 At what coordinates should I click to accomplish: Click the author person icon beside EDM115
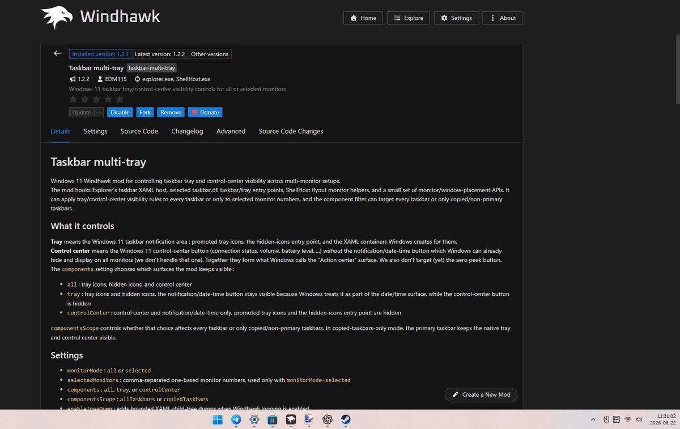click(100, 79)
